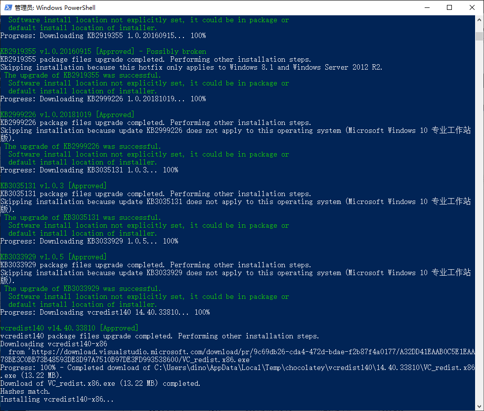
Task: Click 'Download of VC_redist.x86.exe (13.22 MB) completed.'
Action: tap(100, 383)
